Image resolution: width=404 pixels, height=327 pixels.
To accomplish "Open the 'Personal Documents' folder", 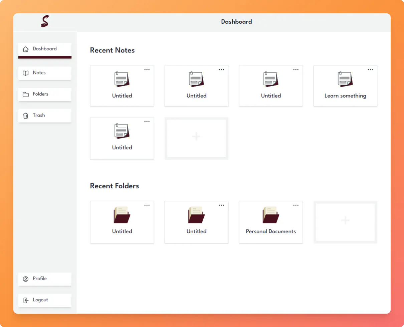I will pos(271,222).
